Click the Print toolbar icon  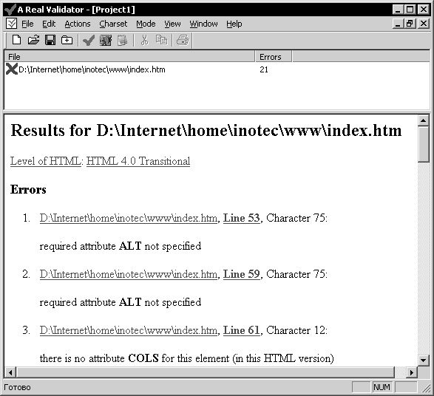point(183,41)
